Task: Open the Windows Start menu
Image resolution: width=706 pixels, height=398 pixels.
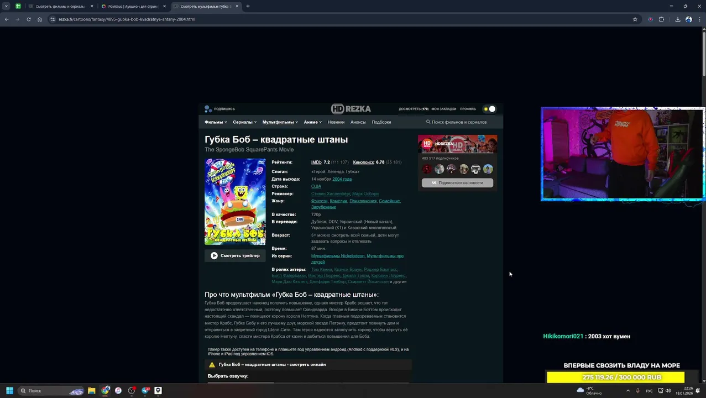Action: [x=9, y=390]
